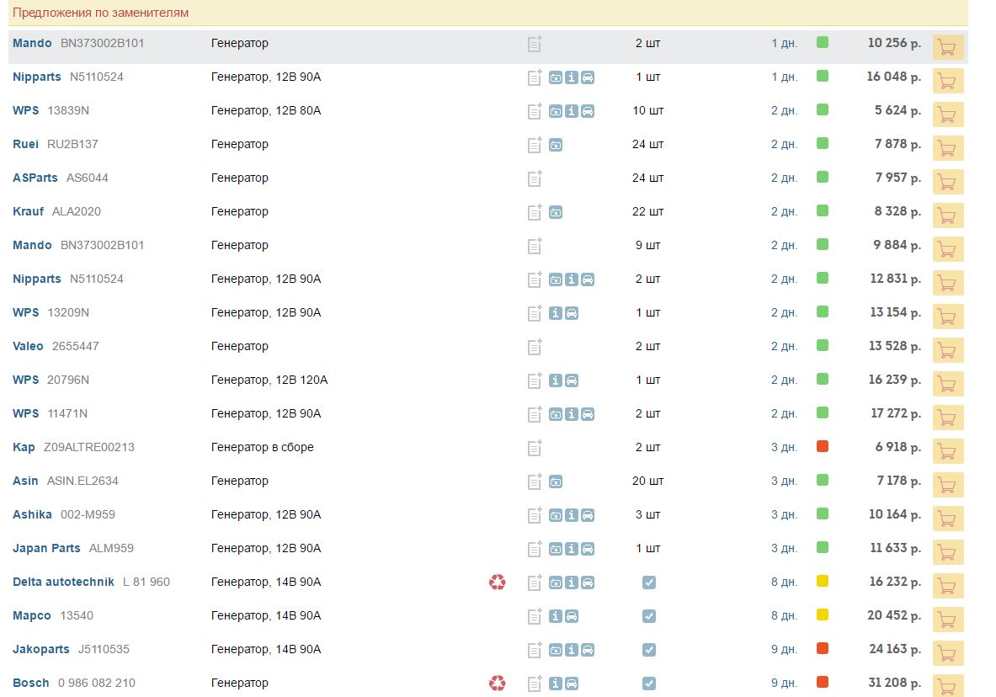Image resolution: width=996 pixels, height=697 pixels.
Task: Click the red status square for Kap
Action: (823, 447)
